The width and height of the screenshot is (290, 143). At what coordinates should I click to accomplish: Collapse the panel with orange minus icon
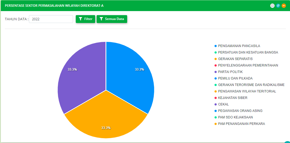tap(284, 6)
